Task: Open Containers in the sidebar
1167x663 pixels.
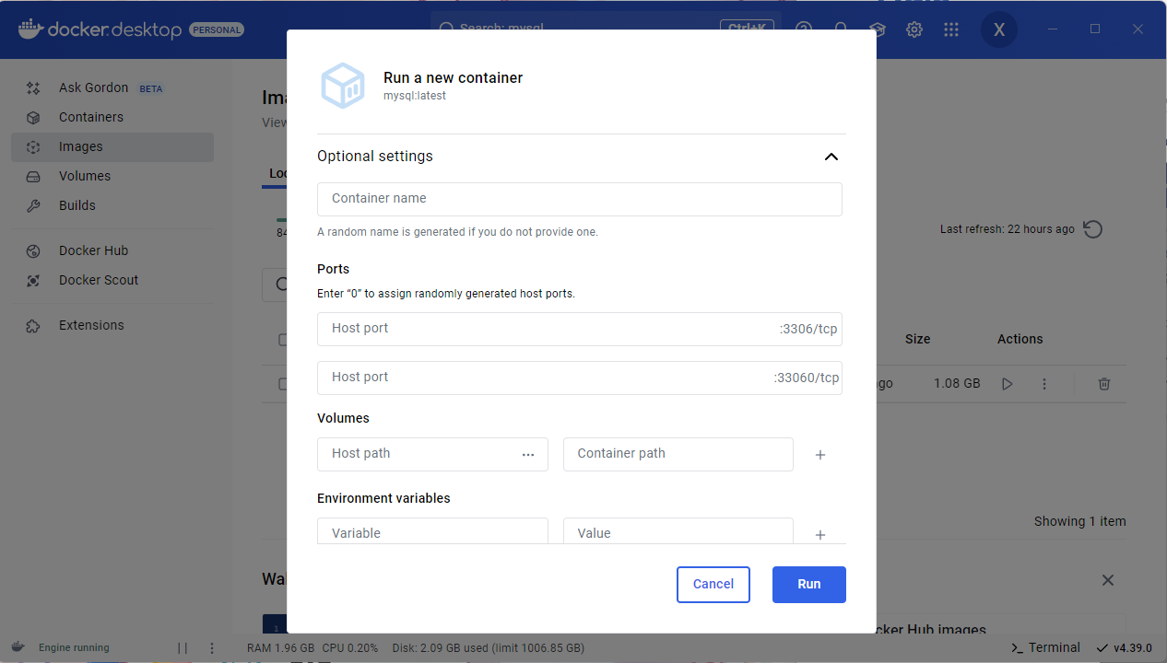Action: click(90, 117)
